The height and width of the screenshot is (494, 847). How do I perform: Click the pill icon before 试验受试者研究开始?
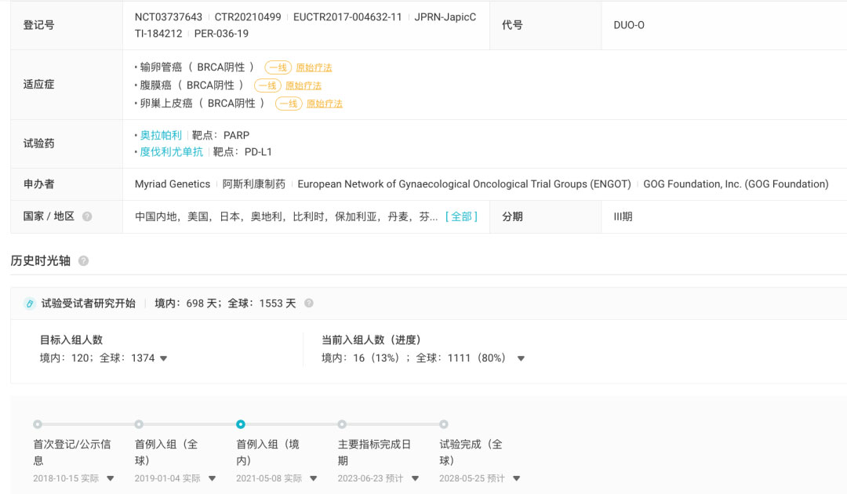click(x=30, y=303)
